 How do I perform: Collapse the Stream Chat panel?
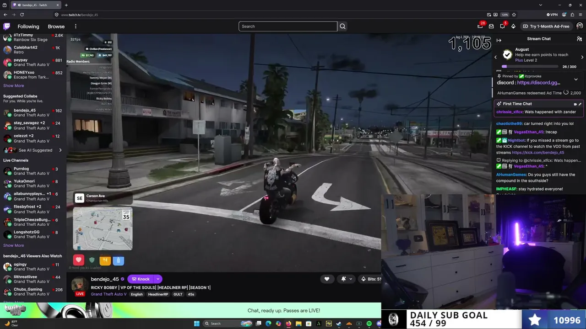click(499, 40)
